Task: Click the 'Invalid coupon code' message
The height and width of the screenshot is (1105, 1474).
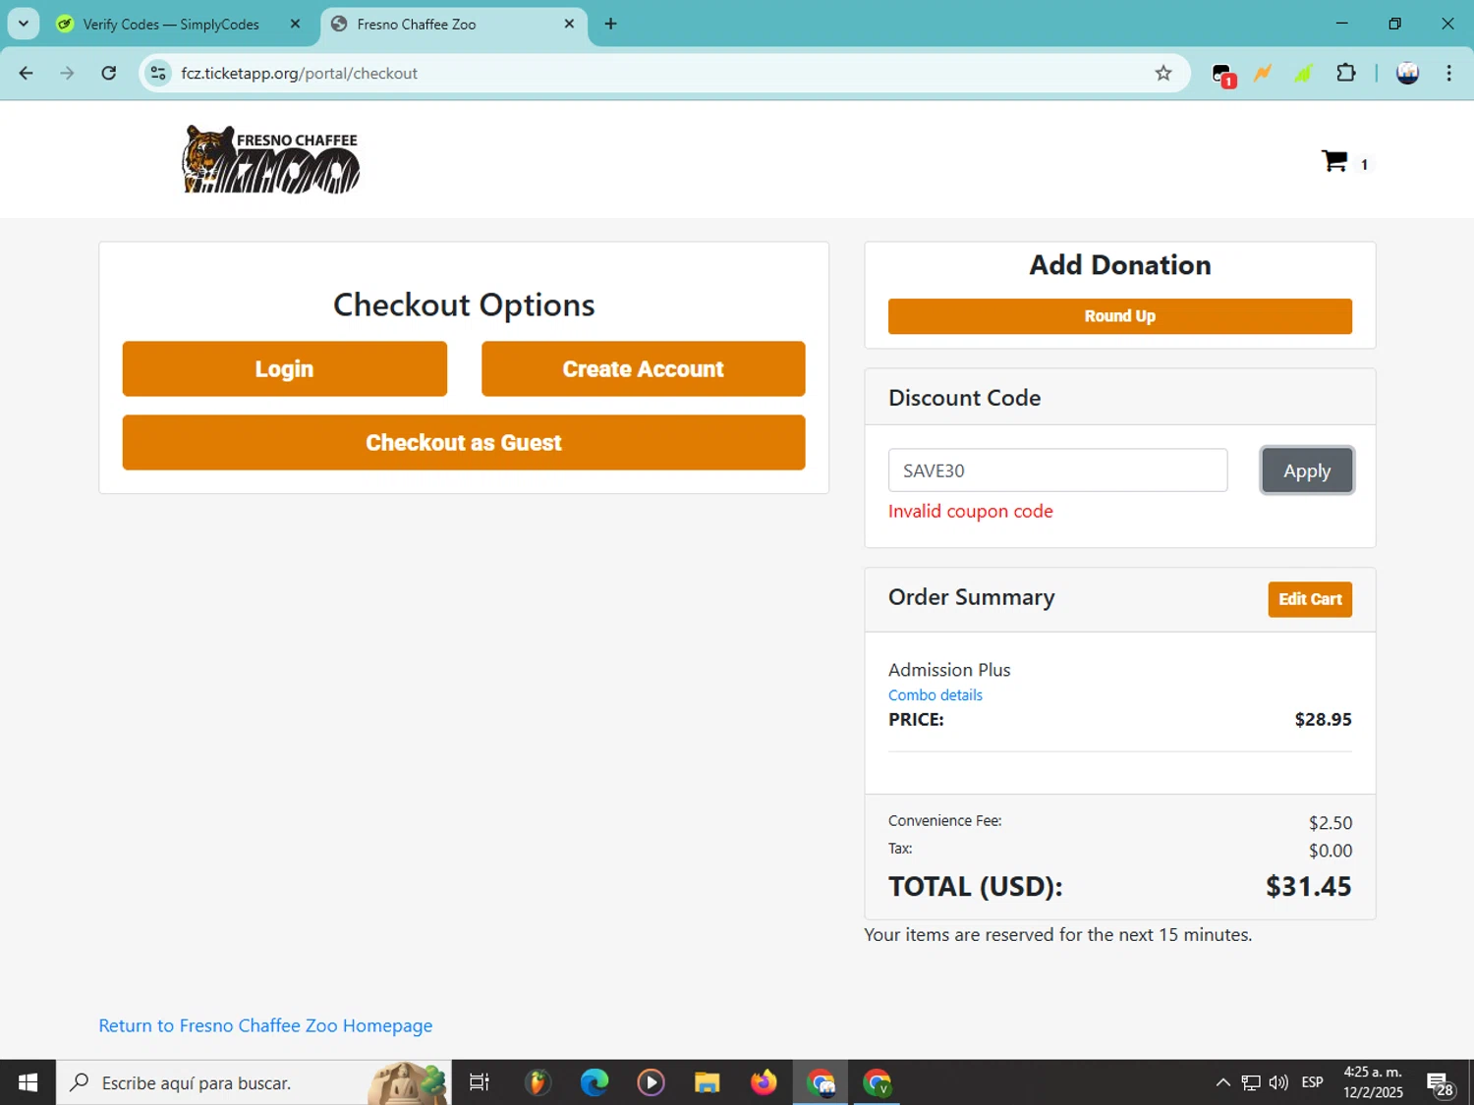Action: click(971, 511)
